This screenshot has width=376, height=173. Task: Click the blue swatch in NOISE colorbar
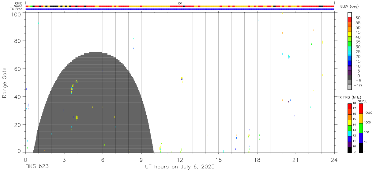[361, 138]
